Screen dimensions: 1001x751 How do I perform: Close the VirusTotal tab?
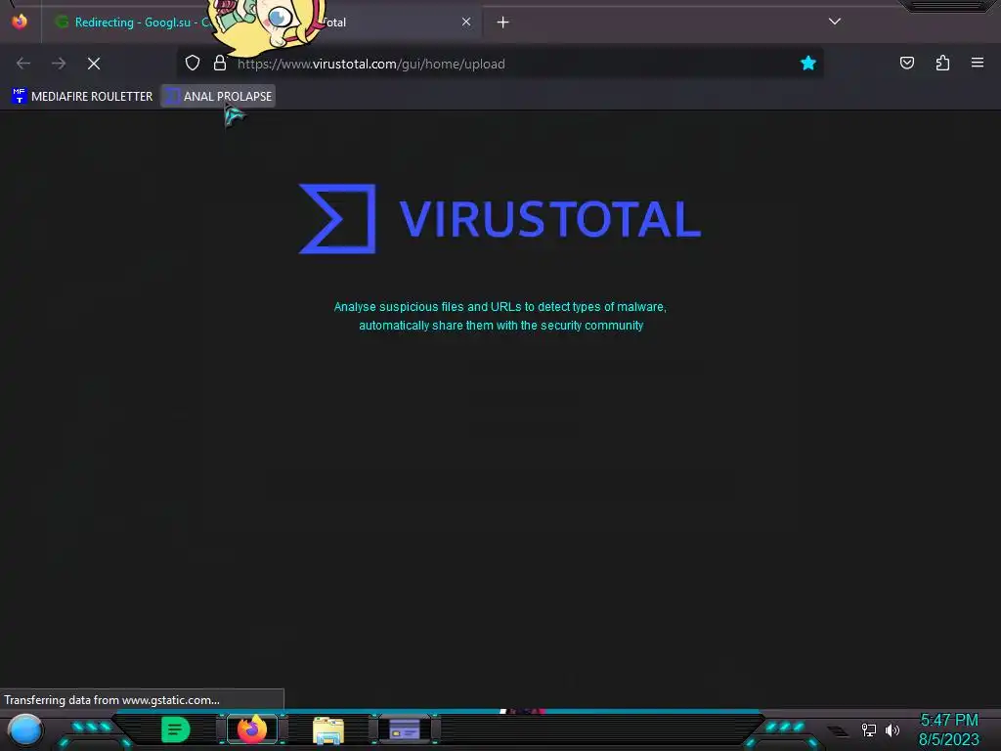point(466,22)
